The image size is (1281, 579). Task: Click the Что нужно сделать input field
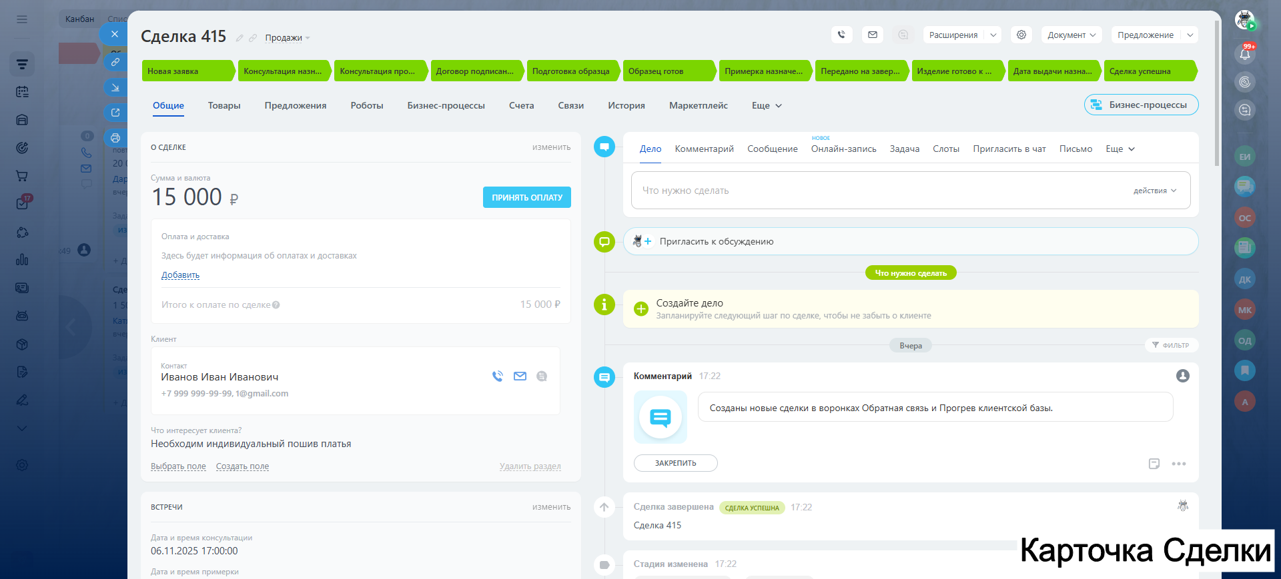point(867,191)
